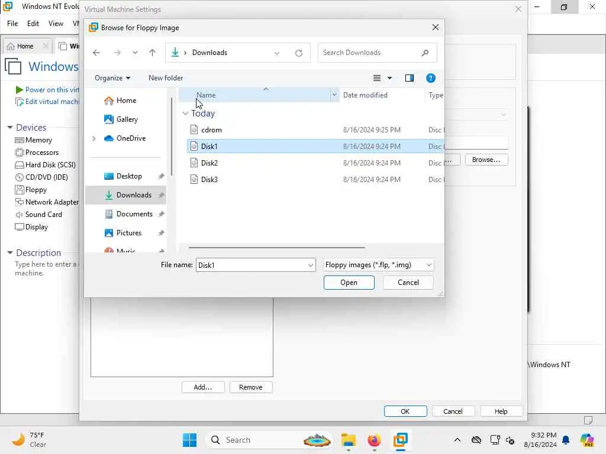Viewport: 606px width, 454px height.
Task: Open the dialog help icon
Action: [x=431, y=78]
